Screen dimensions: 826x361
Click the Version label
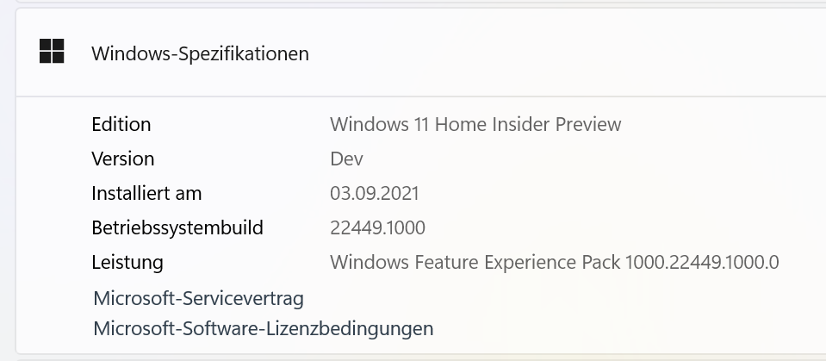point(123,159)
